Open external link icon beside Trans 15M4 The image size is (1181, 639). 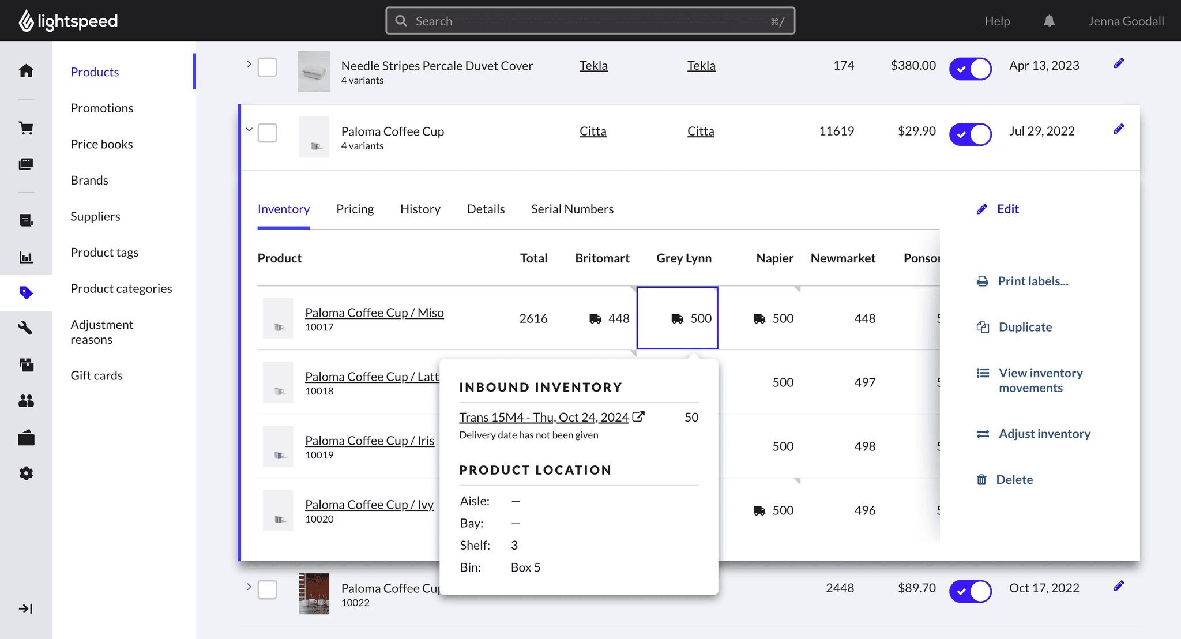click(638, 416)
